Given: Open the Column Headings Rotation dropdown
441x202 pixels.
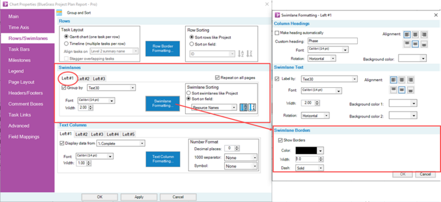Looking at the screenshot, I should (322, 59).
